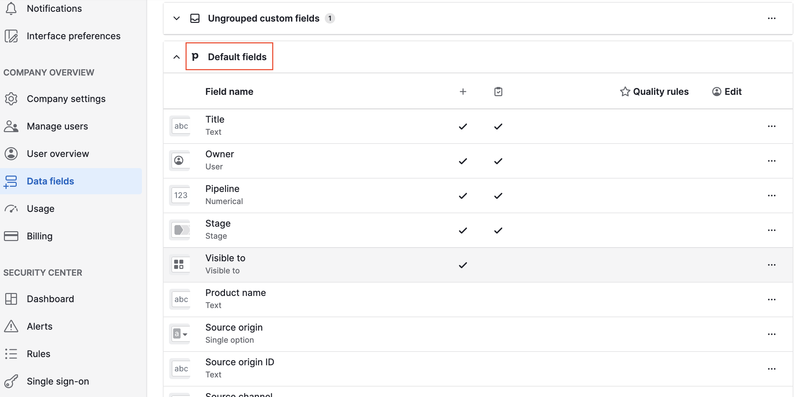This screenshot has height=397, width=794.
Task: Click the Product name field name
Action: tap(235, 293)
